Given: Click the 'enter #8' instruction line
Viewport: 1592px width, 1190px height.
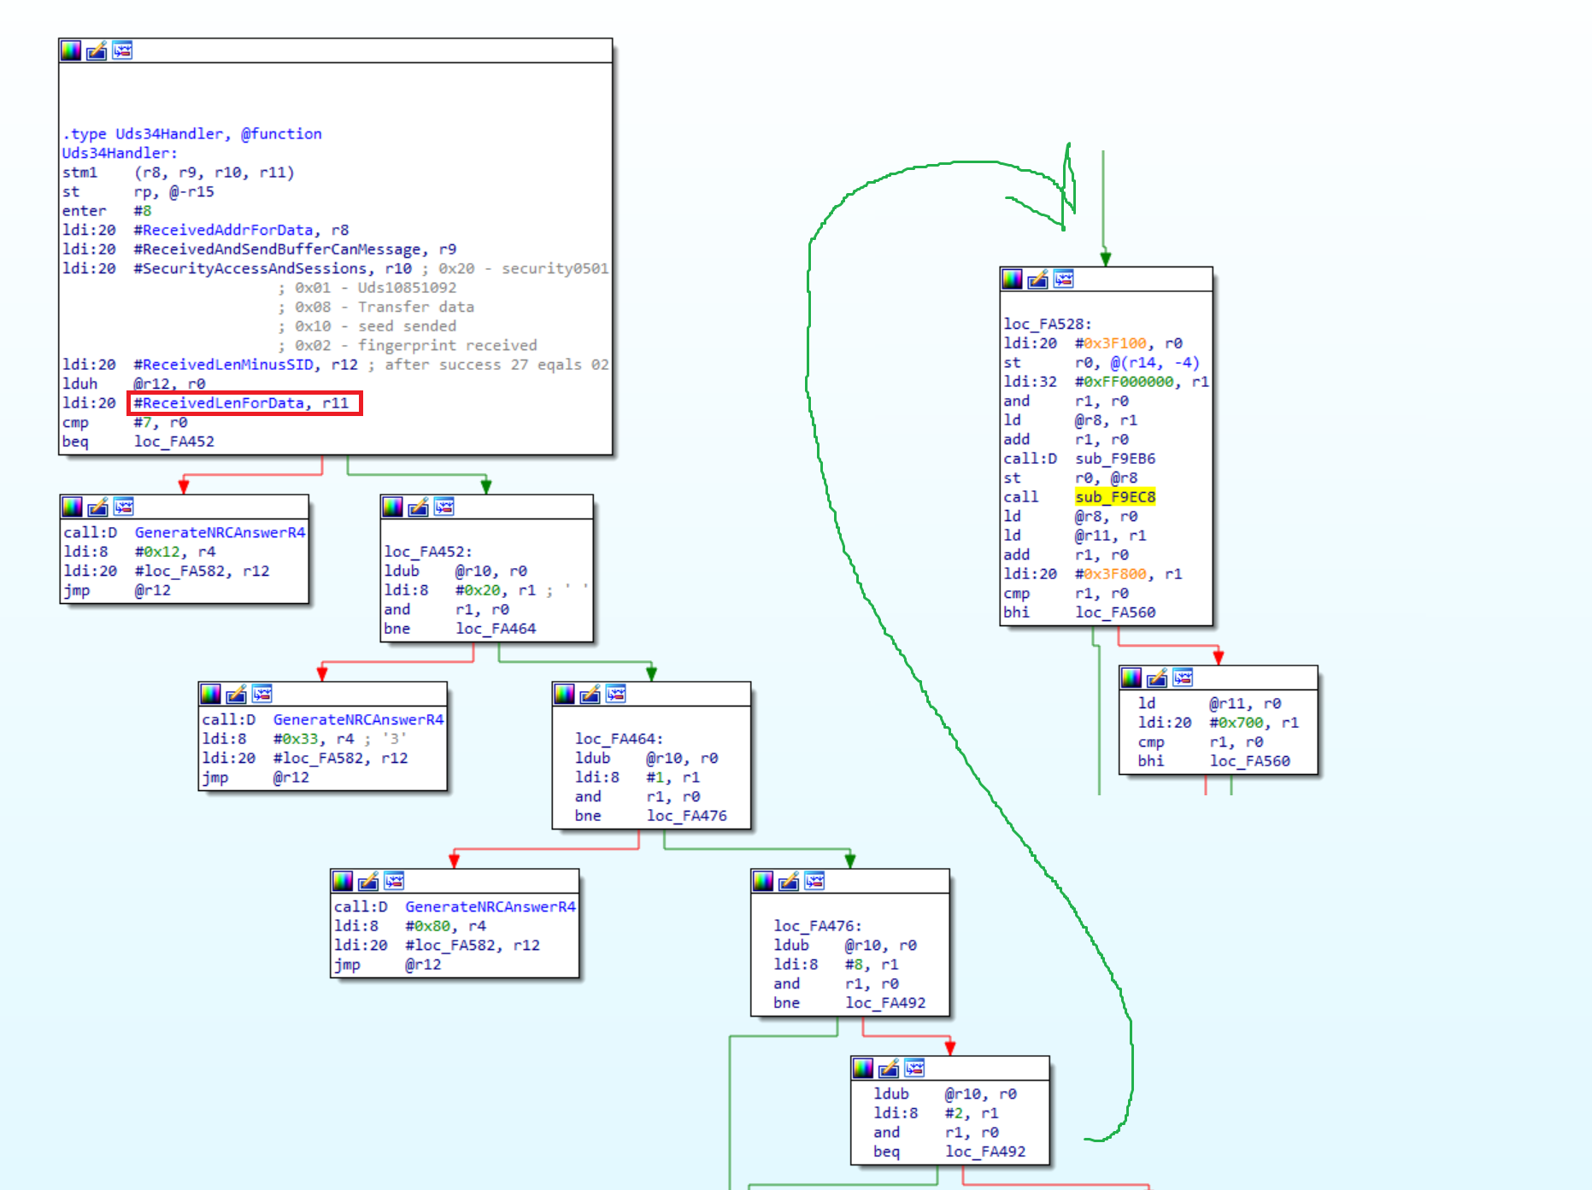Looking at the screenshot, I should point(107,211).
